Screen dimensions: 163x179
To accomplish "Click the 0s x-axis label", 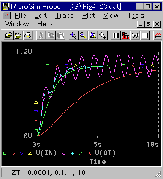I will pos(36,144).
